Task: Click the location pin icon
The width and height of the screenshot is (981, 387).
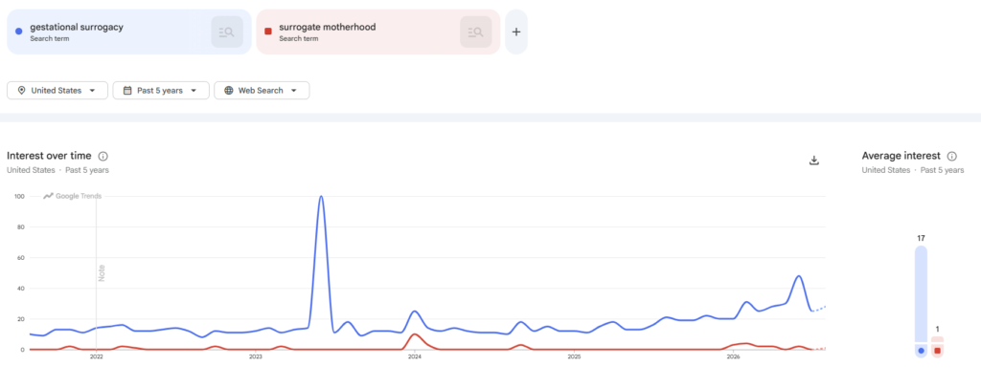Action: 21,91
